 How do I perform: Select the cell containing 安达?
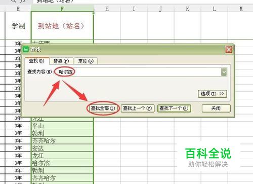62,148
